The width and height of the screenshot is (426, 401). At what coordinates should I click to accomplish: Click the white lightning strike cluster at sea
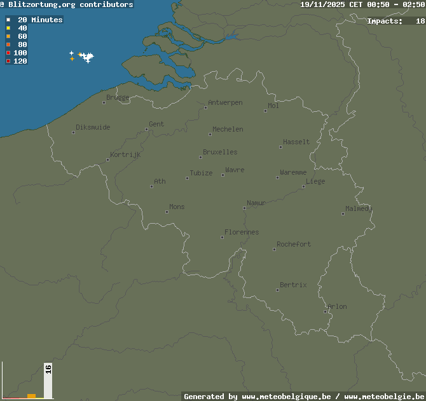pyautogui.click(x=85, y=58)
